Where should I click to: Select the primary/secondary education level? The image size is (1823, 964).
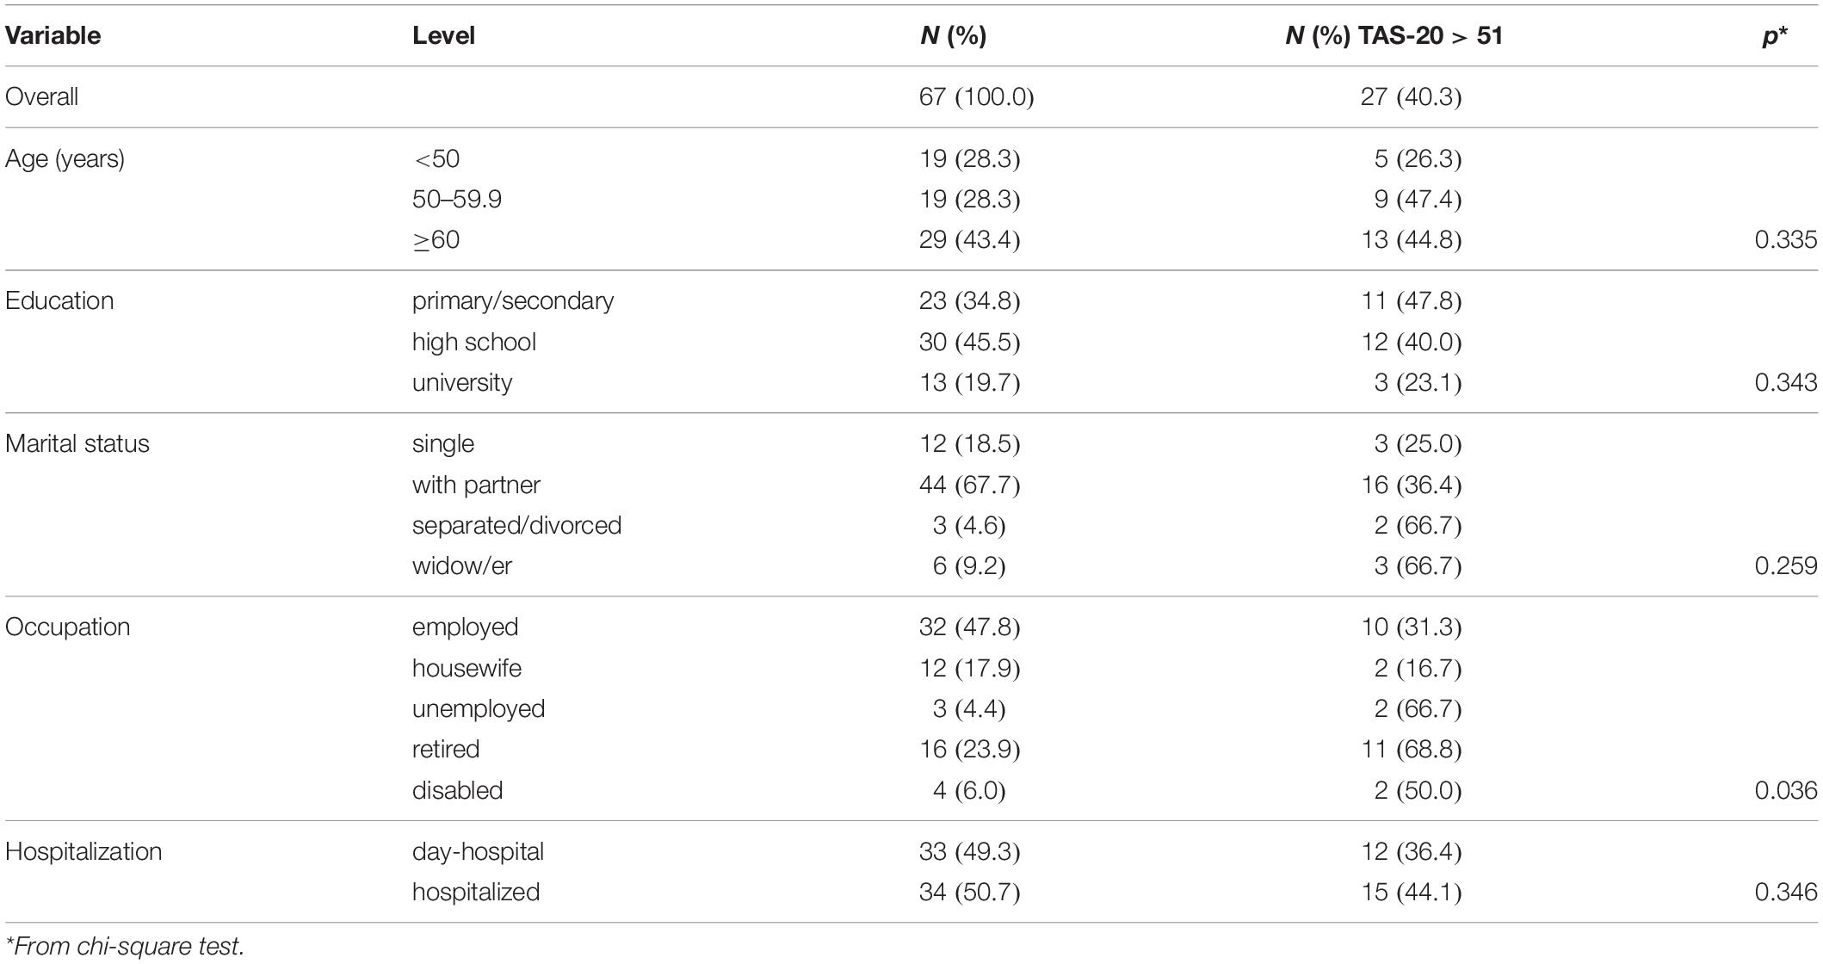pyautogui.click(x=513, y=301)
